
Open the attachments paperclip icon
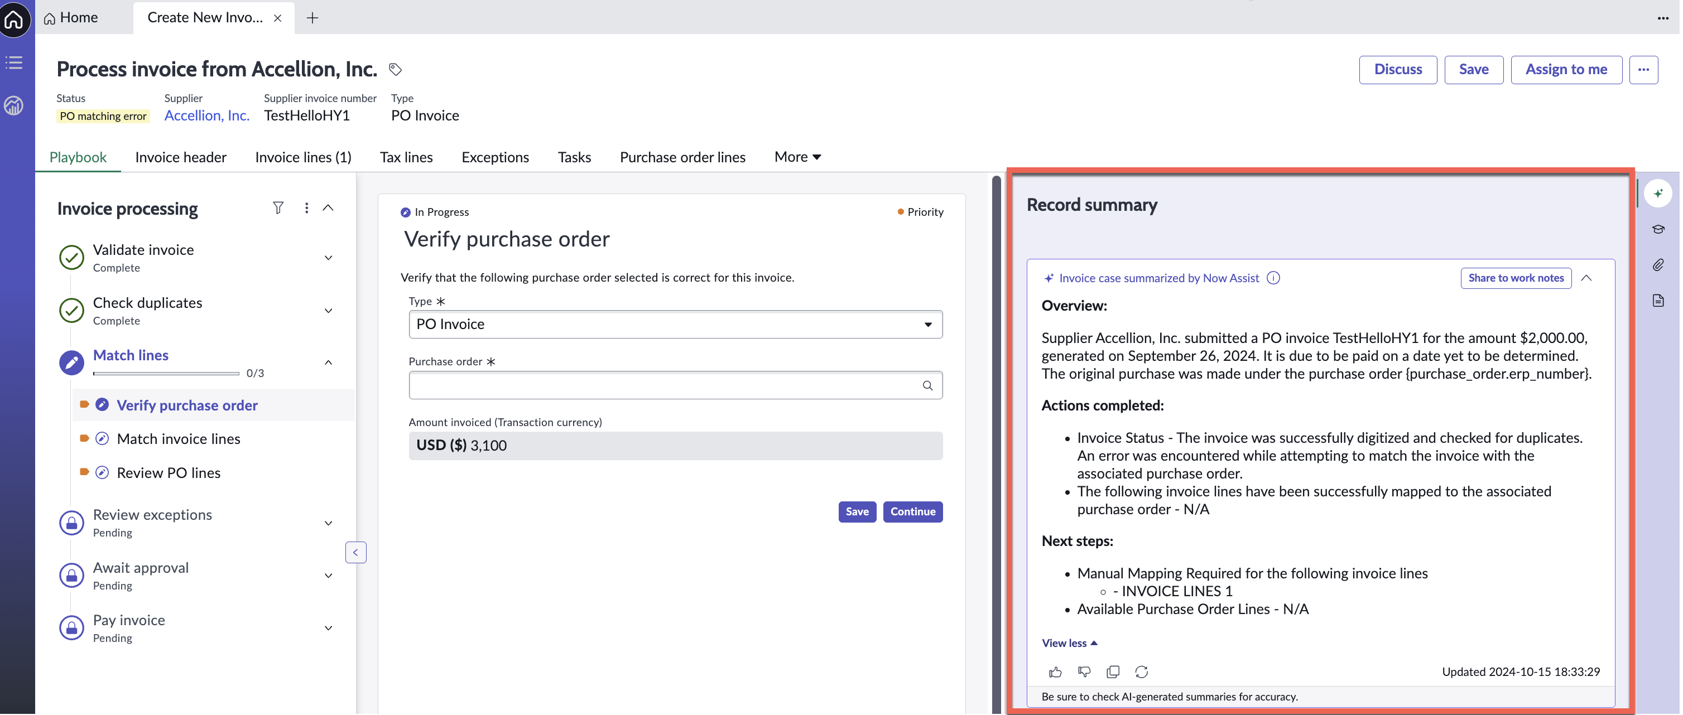pos(1658,265)
